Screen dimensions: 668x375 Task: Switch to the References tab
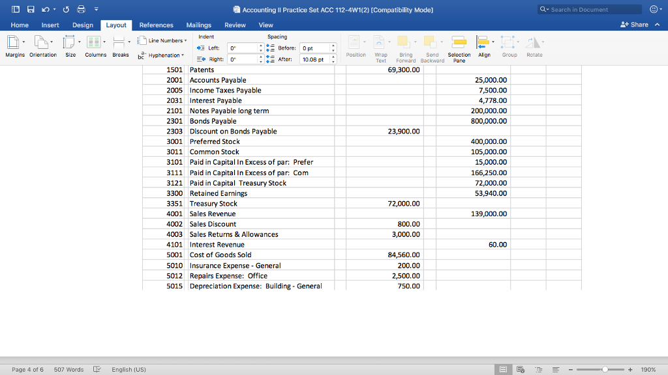click(156, 24)
